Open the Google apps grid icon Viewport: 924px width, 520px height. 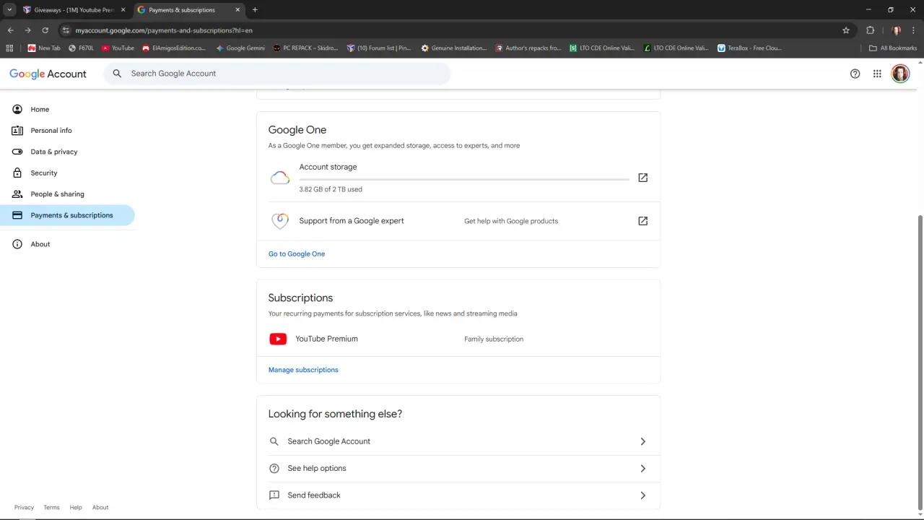tap(877, 74)
